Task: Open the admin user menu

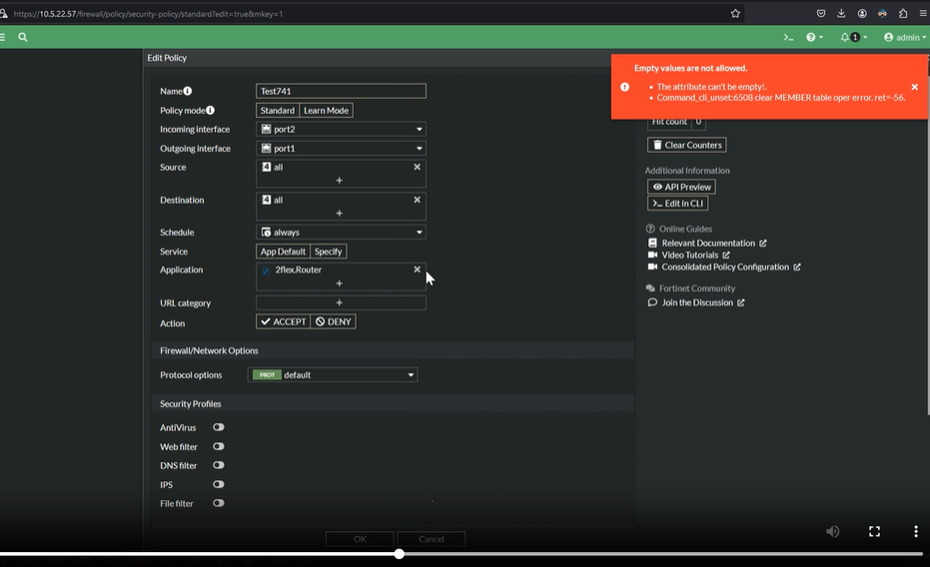Action: point(904,37)
